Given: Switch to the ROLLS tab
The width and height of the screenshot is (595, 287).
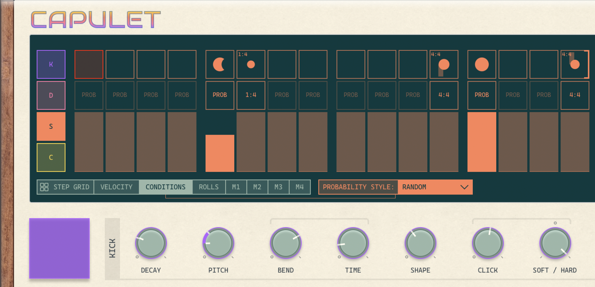Looking at the screenshot, I should pyautogui.click(x=209, y=187).
